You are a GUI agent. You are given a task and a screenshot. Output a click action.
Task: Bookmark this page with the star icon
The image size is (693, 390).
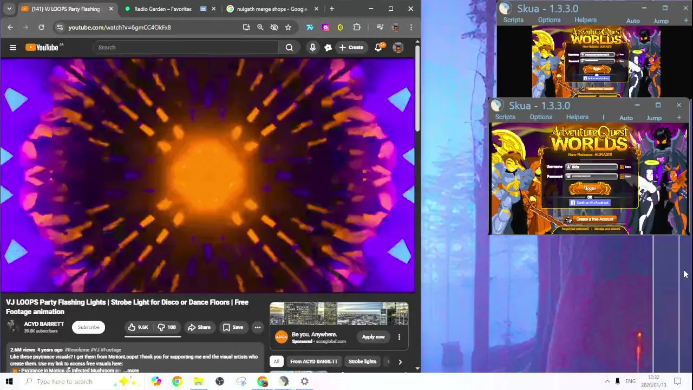288,27
